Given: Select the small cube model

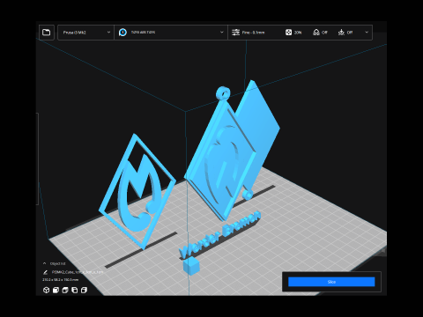Looking at the screenshot, I should click(191, 266).
